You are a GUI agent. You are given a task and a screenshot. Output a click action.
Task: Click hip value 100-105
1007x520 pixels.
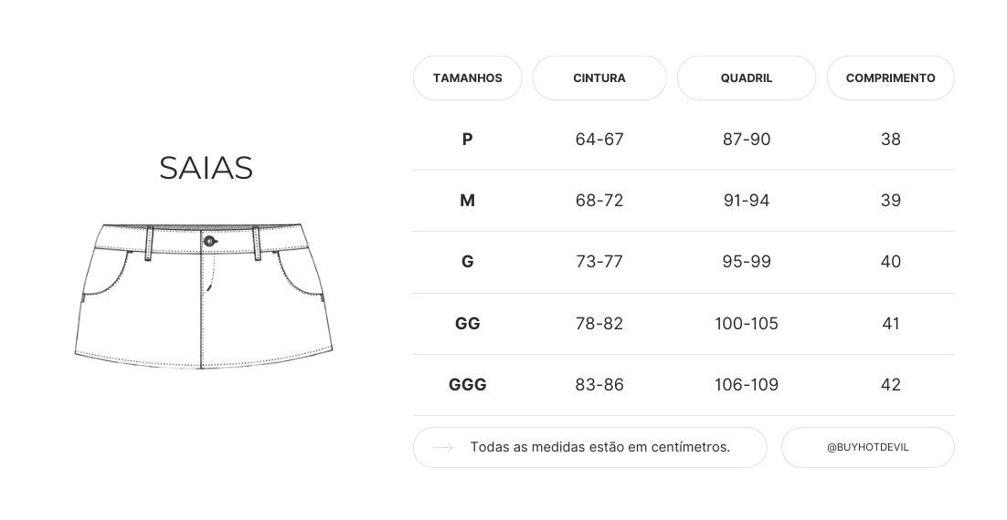[746, 324]
